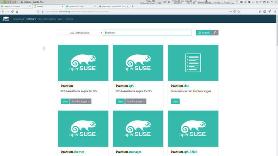Open the Wi-Fi network tray icon
This screenshot has width=278, height=156.
(261, 2)
